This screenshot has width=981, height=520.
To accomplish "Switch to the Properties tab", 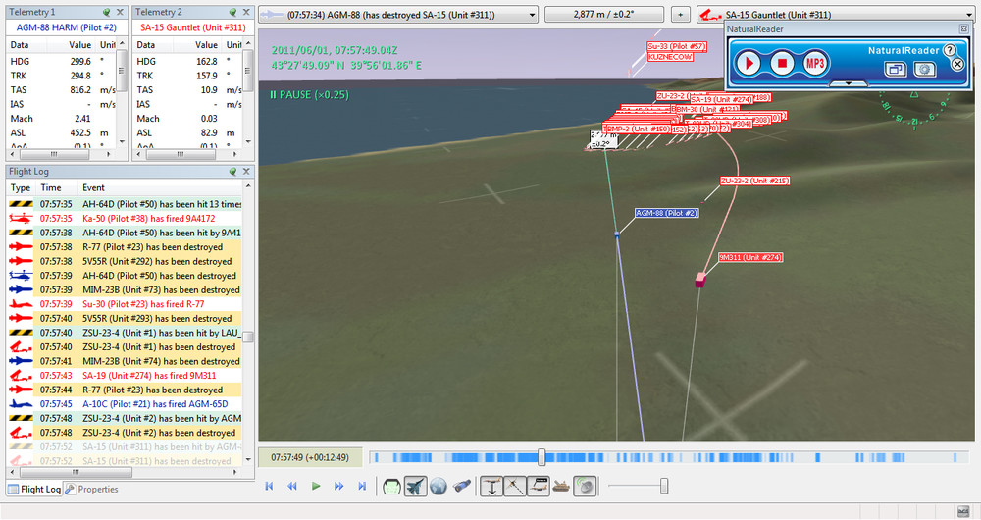I will point(91,490).
